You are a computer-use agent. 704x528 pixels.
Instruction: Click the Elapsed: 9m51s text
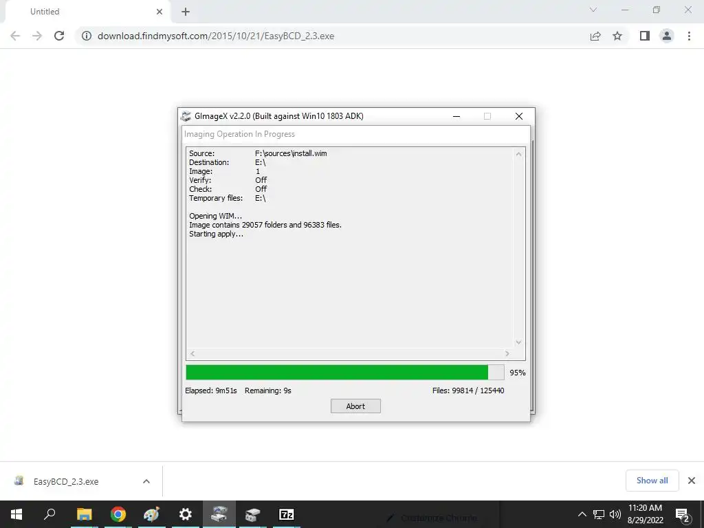(x=211, y=390)
